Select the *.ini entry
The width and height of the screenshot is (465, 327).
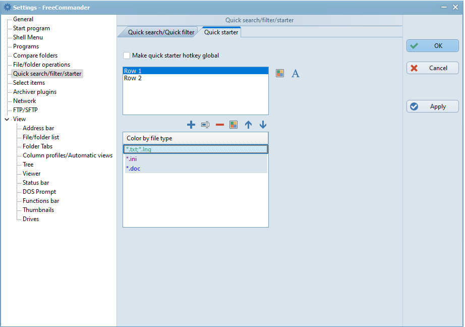pos(196,159)
